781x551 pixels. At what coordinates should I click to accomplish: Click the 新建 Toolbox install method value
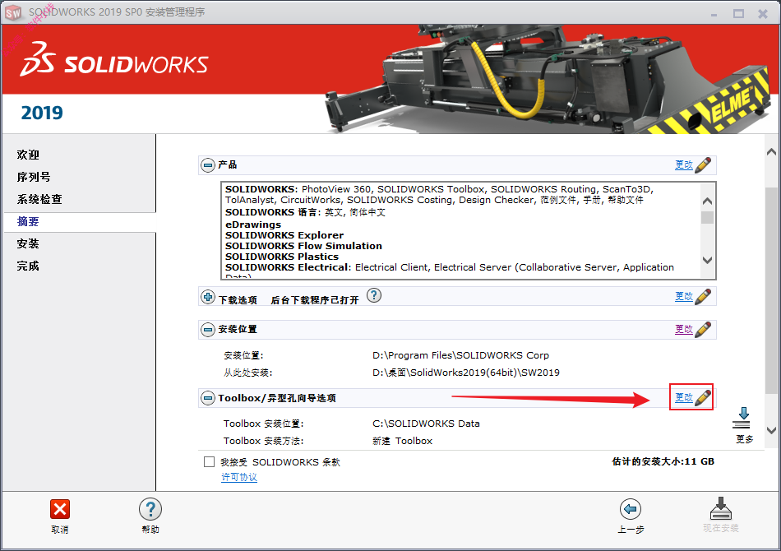pyautogui.click(x=403, y=441)
